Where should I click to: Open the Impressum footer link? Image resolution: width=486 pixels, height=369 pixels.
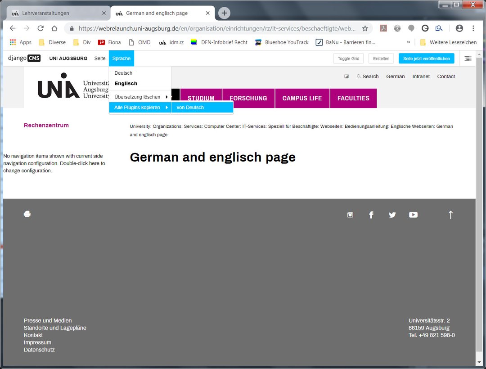click(x=37, y=342)
